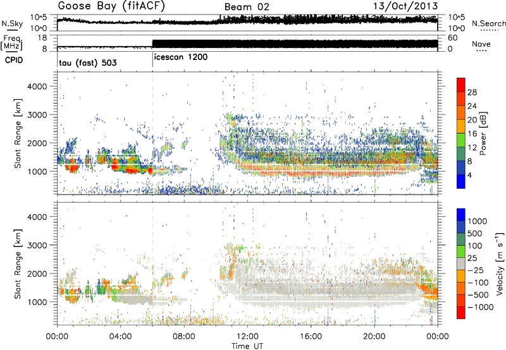
Task: Click 'Slant Range [km]' label of velocity panel
Action: [18, 263]
